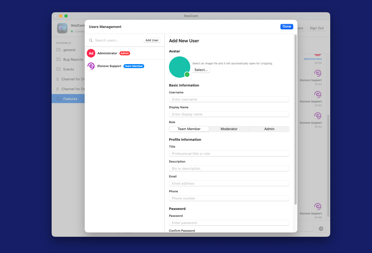
Task: Focus the Enter username field
Action: [x=229, y=99]
